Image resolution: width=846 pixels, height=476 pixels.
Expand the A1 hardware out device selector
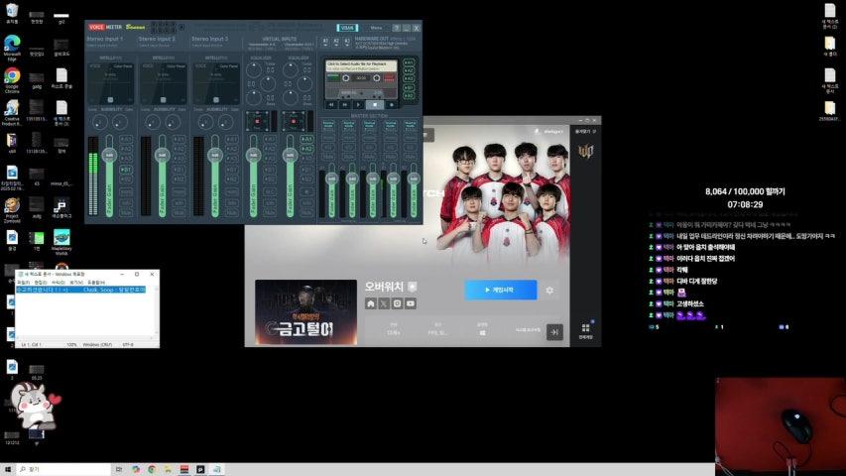326,42
